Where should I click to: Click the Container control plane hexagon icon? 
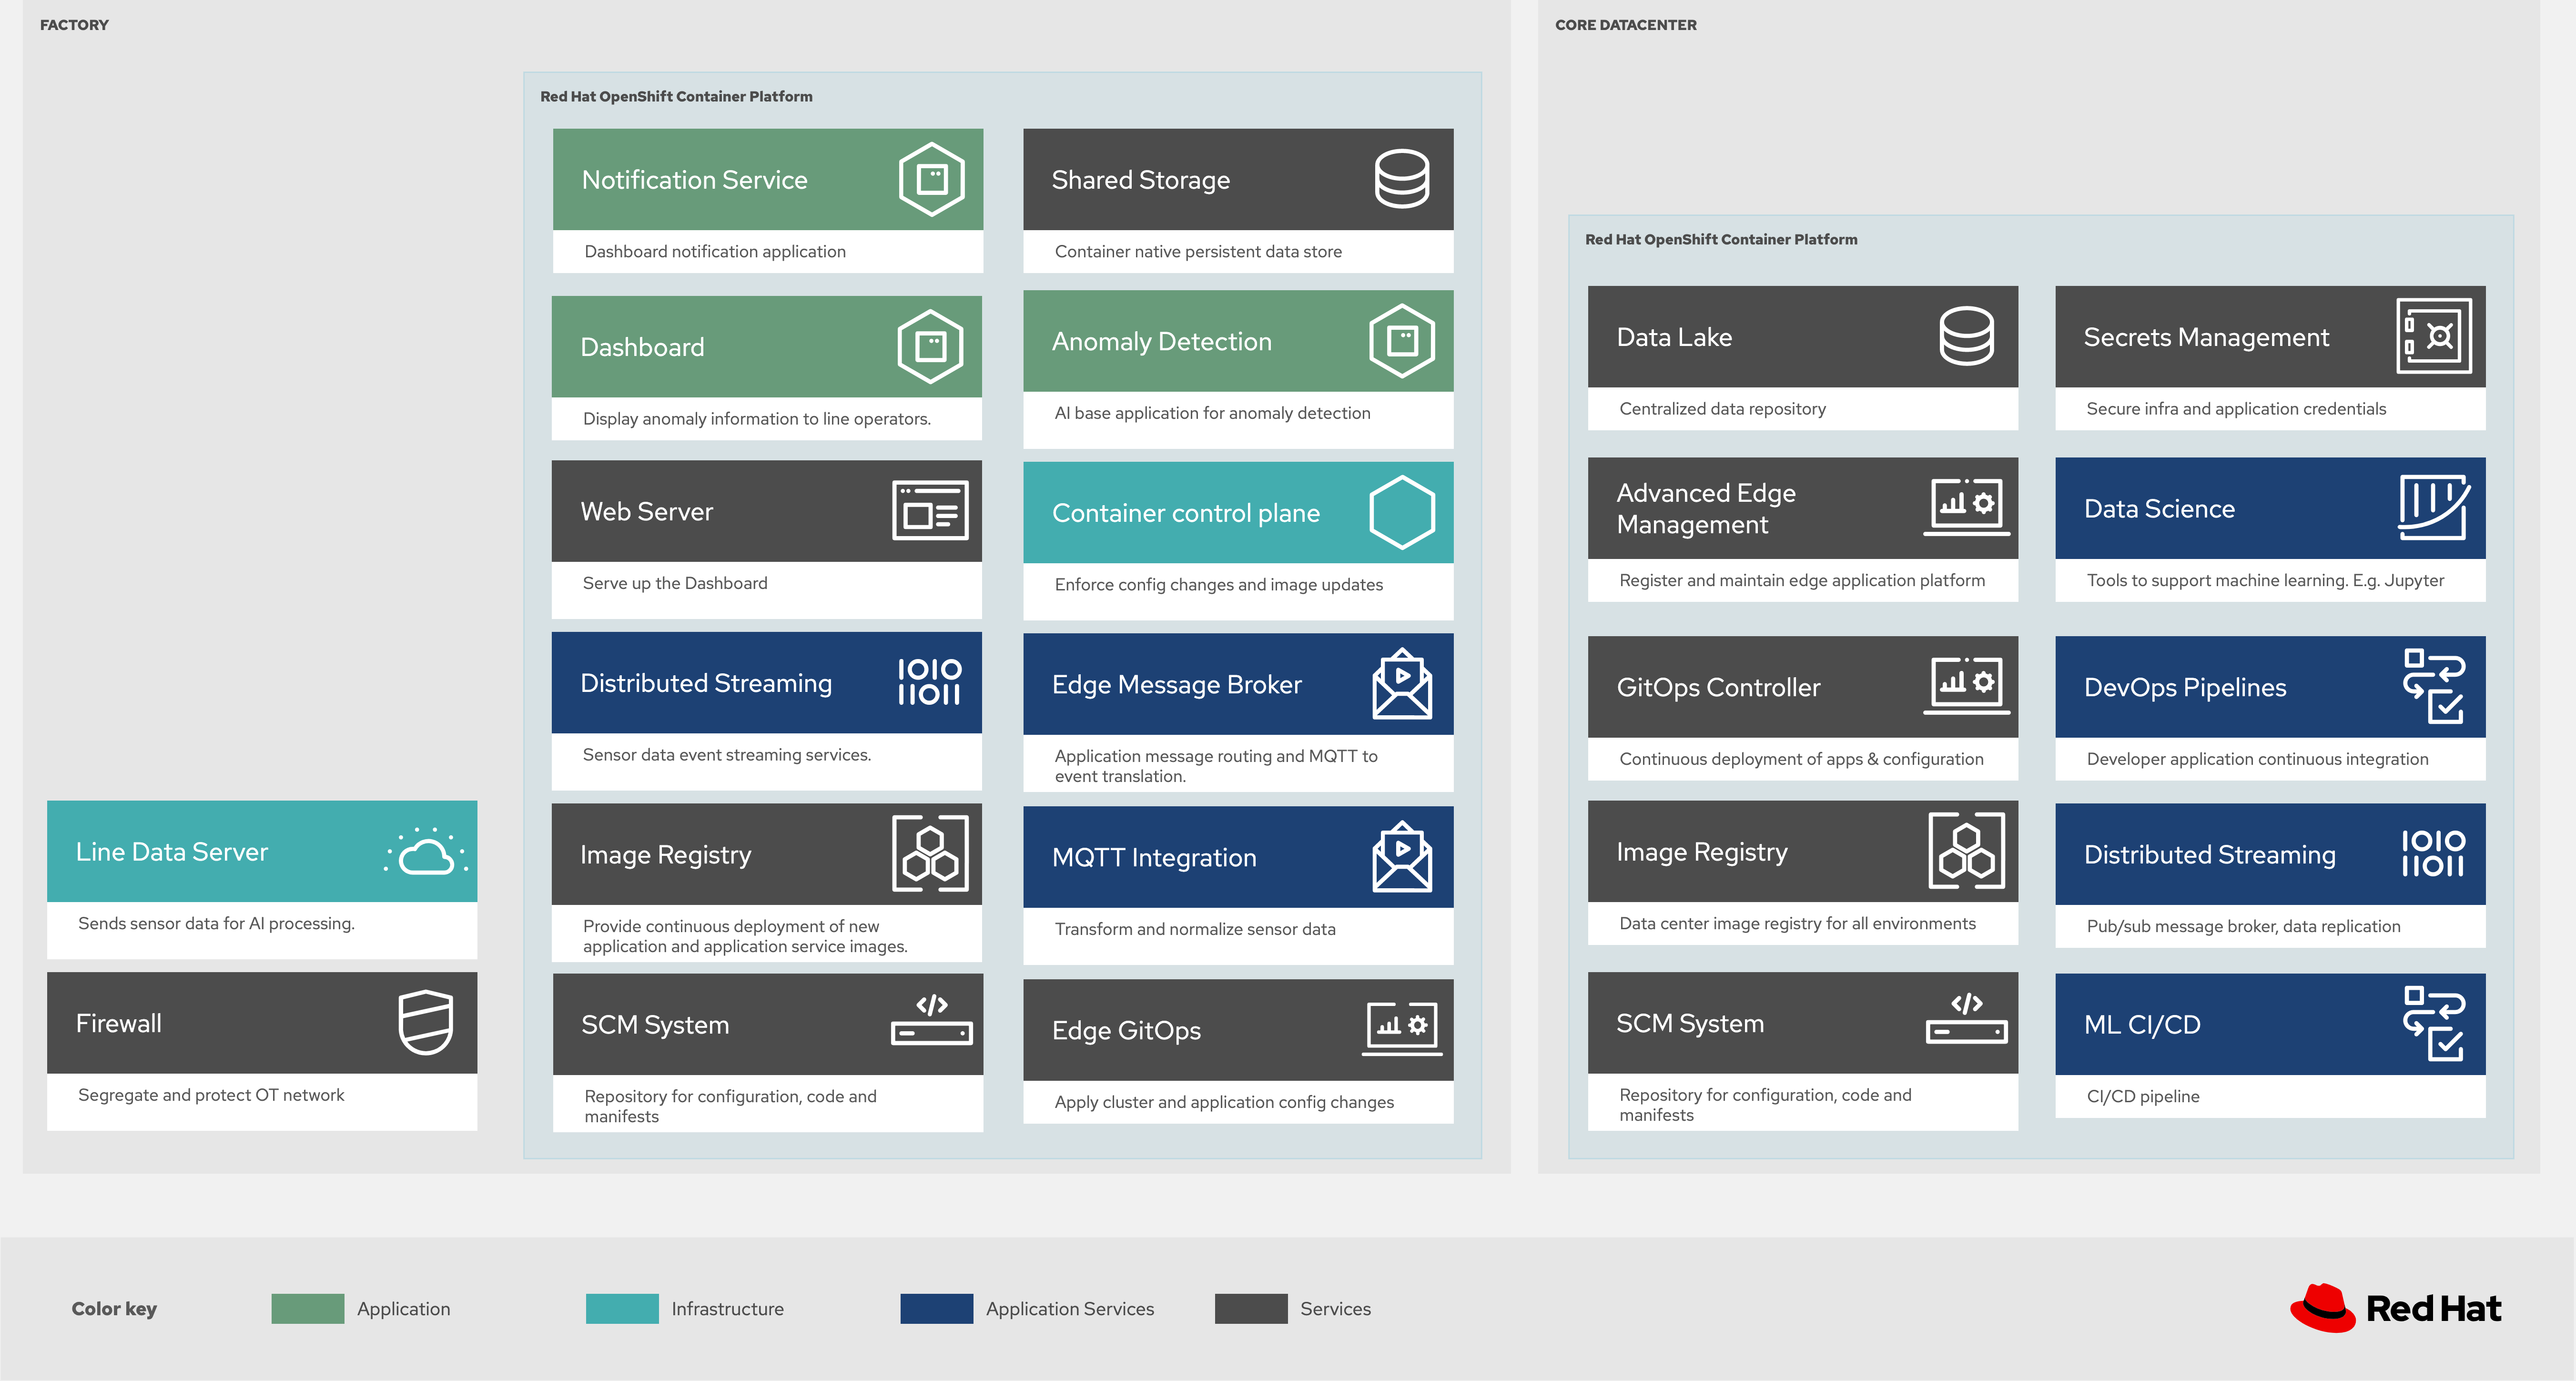tap(1402, 512)
